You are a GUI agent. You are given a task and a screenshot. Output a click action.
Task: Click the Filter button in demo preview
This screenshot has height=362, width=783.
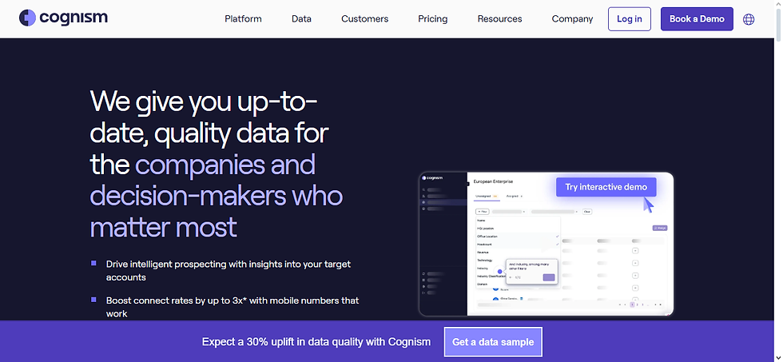point(482,211)
